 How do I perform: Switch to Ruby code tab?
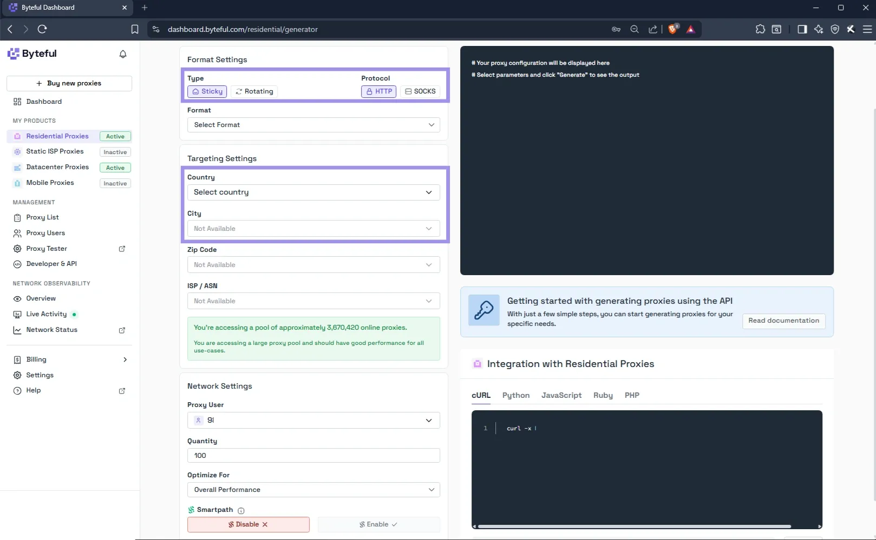603,395
